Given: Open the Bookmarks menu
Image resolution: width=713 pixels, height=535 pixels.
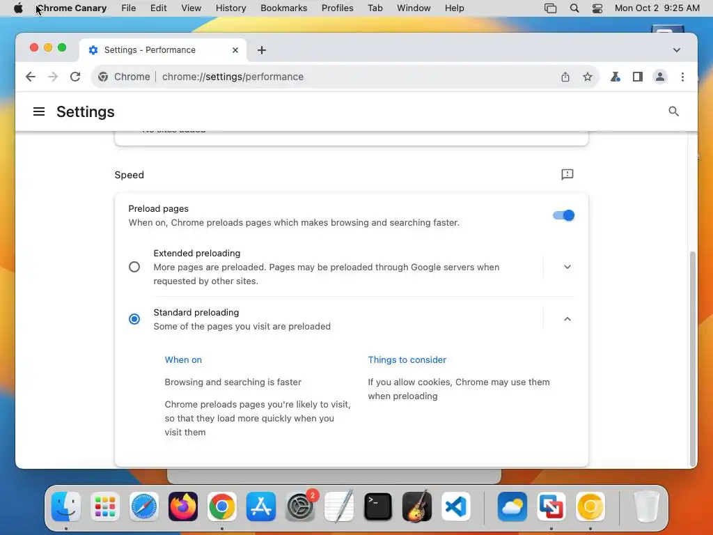Looking at the screenshot, I should tap(284, 8).
